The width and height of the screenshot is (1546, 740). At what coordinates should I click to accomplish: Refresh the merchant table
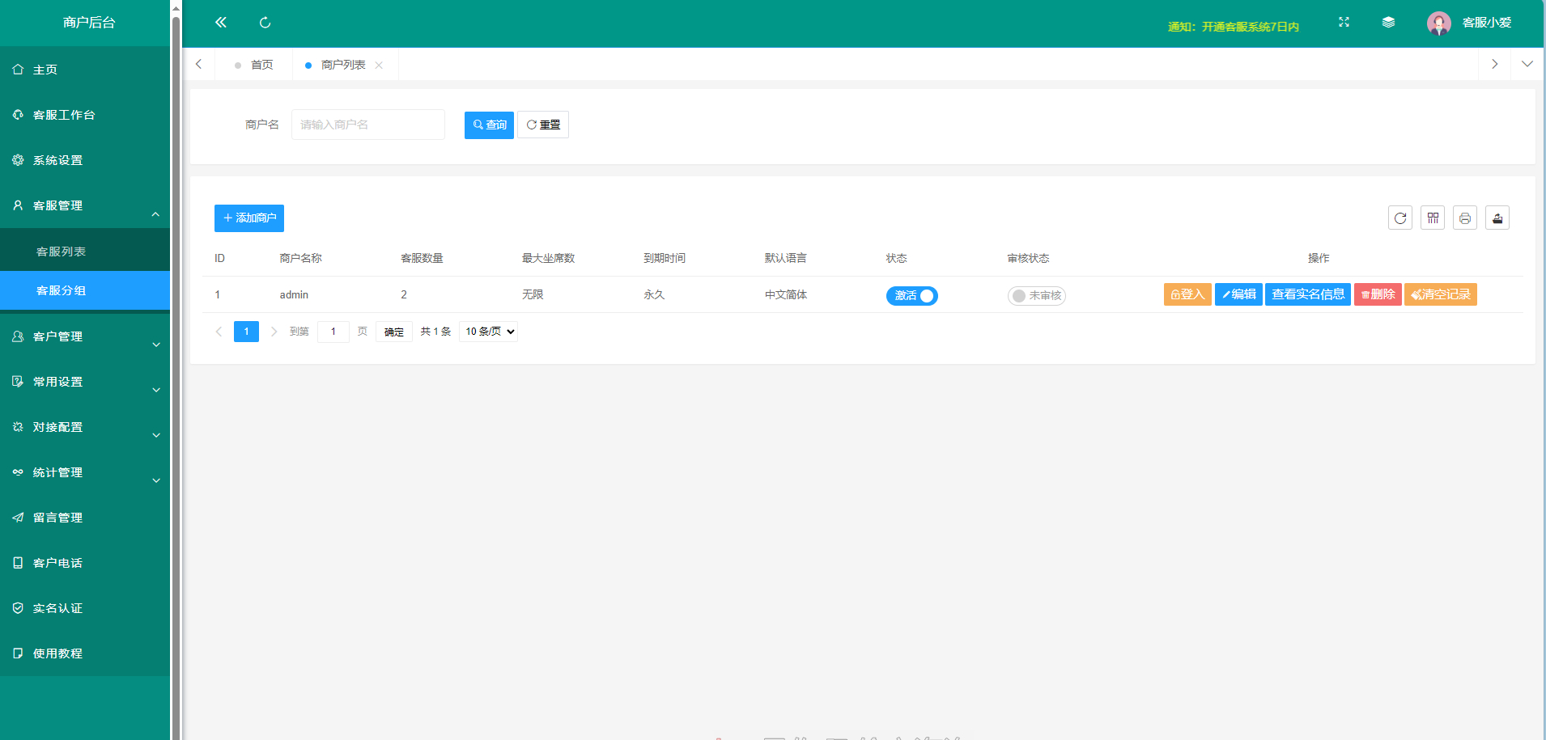[x=1399, y=218]
